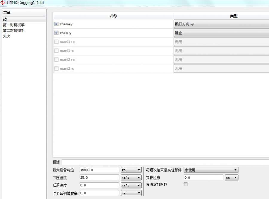The height and width of the screenshot is (199, 269).
Task: Open the 每道次结束后夹住部件 dropdown
Action: 211,170
